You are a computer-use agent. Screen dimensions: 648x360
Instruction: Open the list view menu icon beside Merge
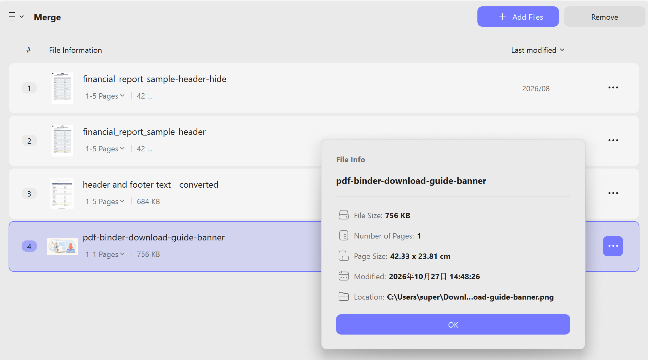(16, 17)
